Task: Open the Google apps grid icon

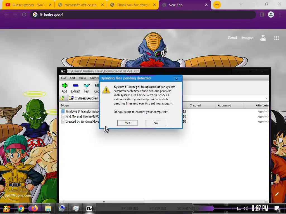Action: coord(277,38)
